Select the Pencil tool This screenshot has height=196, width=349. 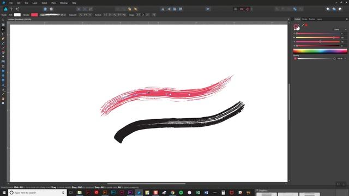[x=3, y=43]
